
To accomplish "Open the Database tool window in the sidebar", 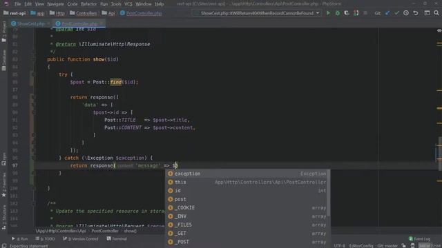I will coord(4,60).
